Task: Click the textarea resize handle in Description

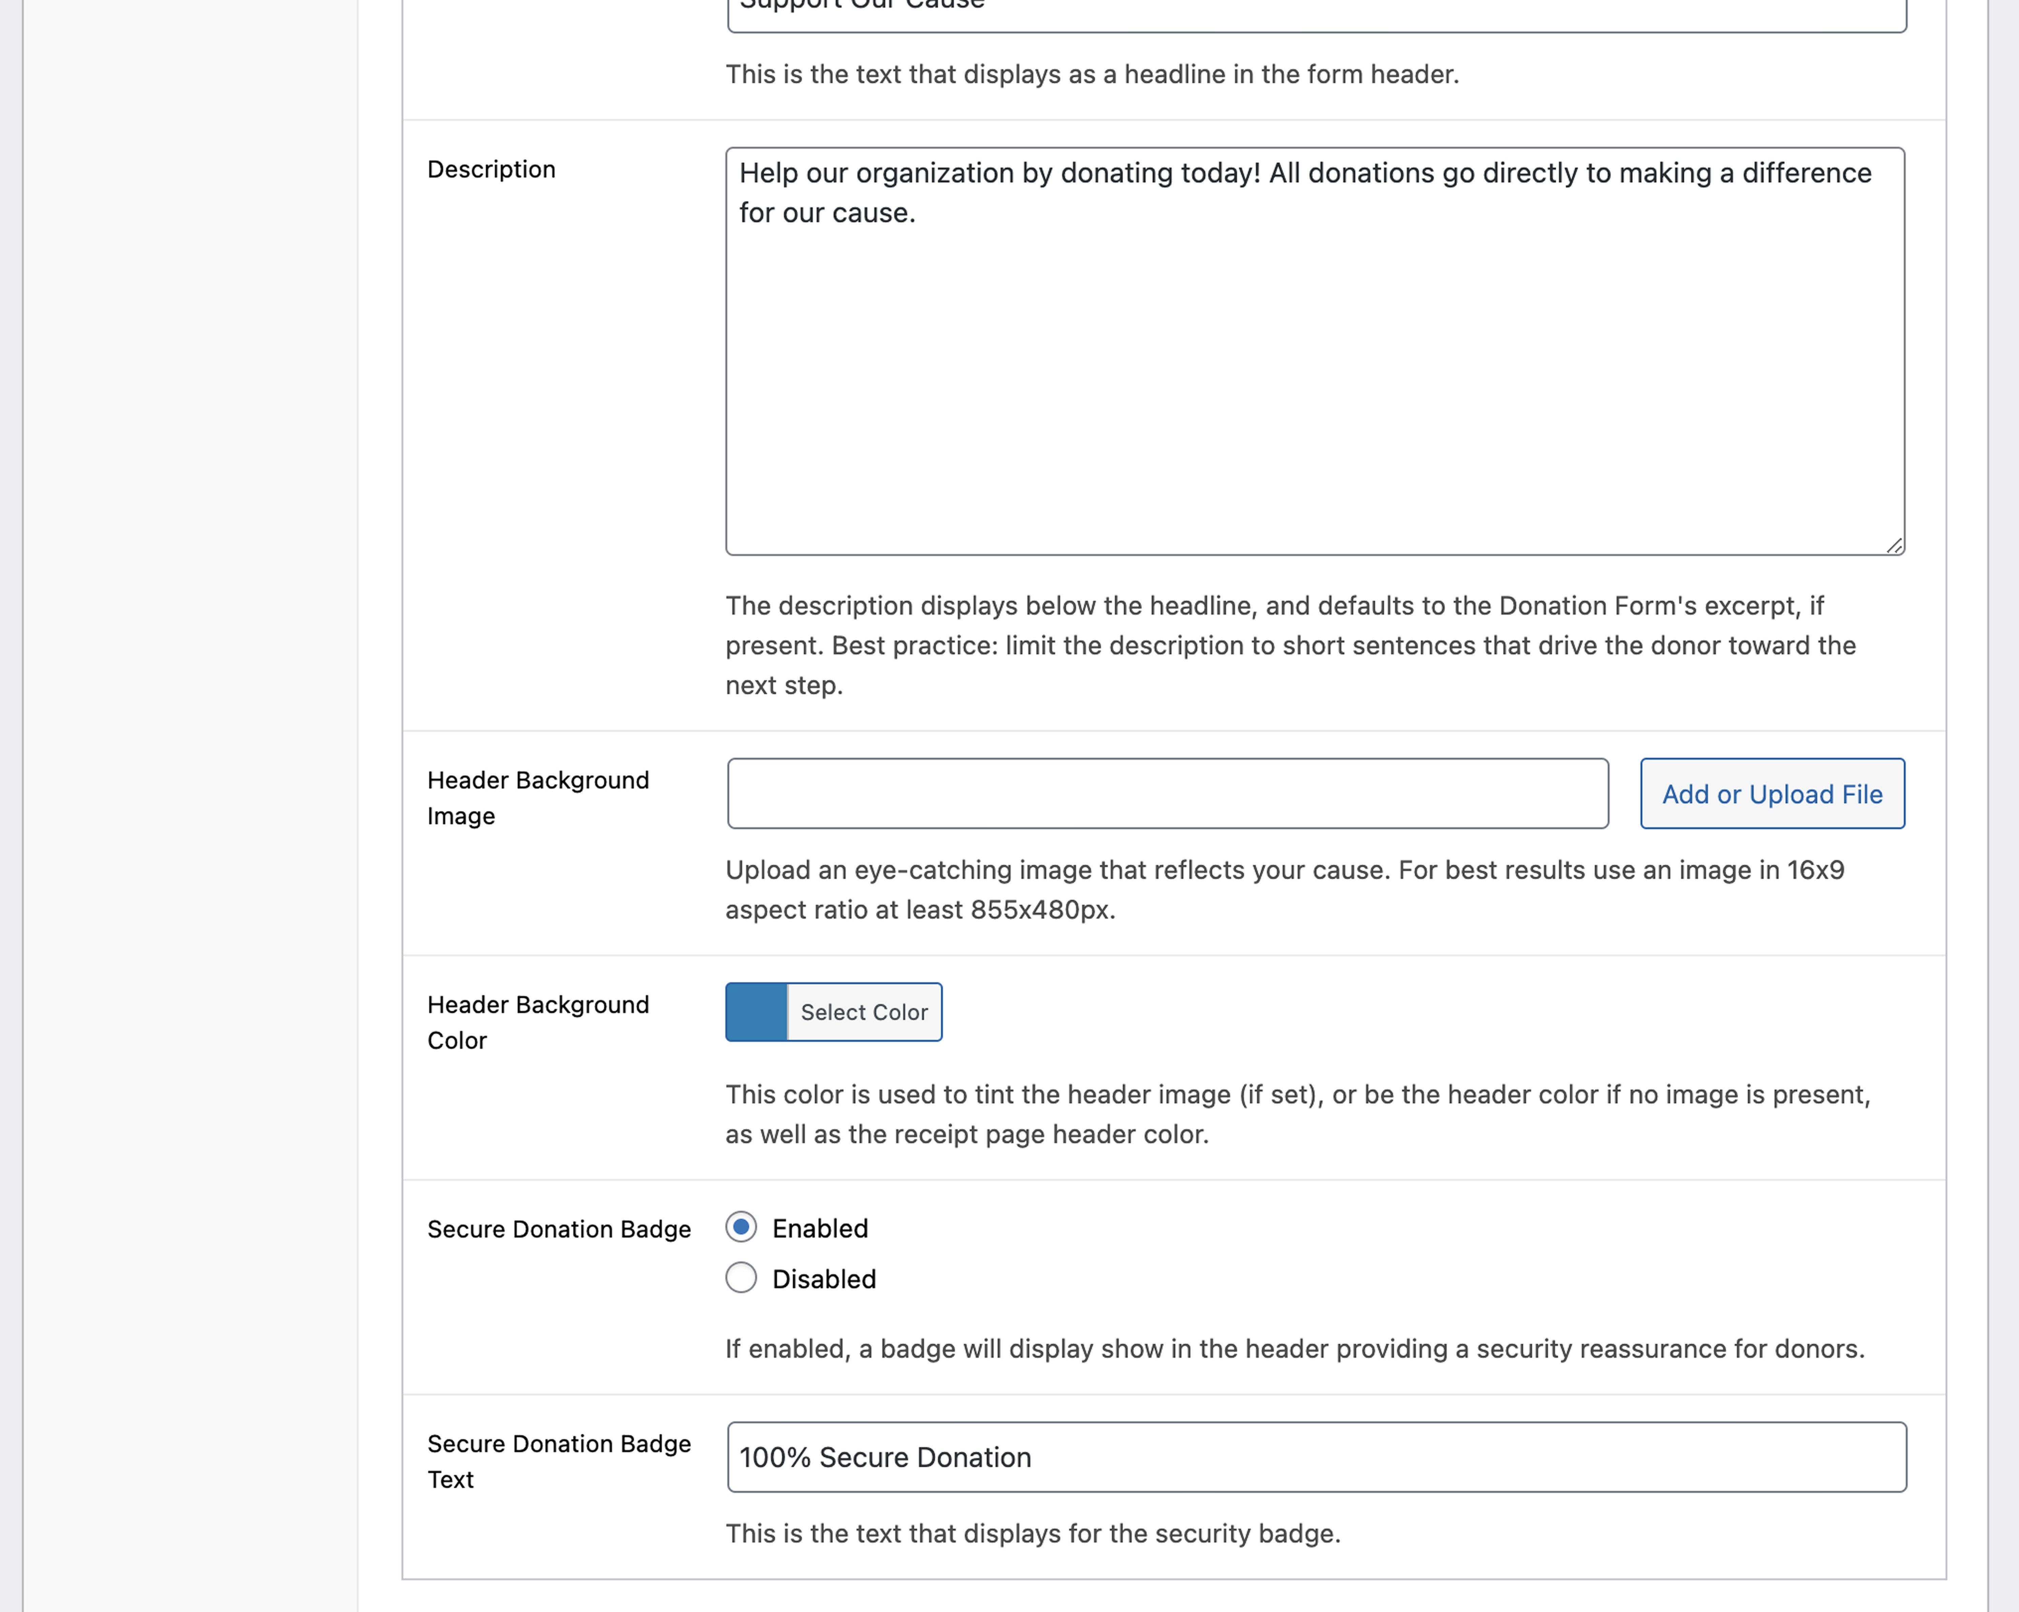Action: click(1895, 545)
